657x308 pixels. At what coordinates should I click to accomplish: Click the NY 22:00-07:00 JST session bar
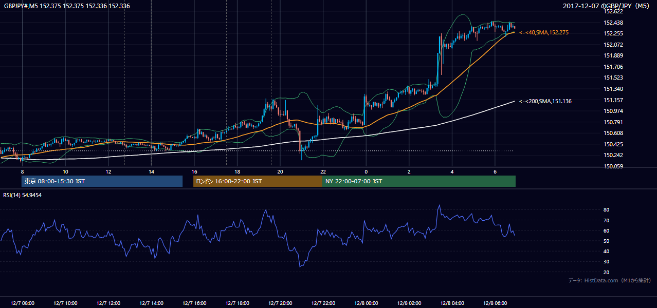(x=419, y=181)
